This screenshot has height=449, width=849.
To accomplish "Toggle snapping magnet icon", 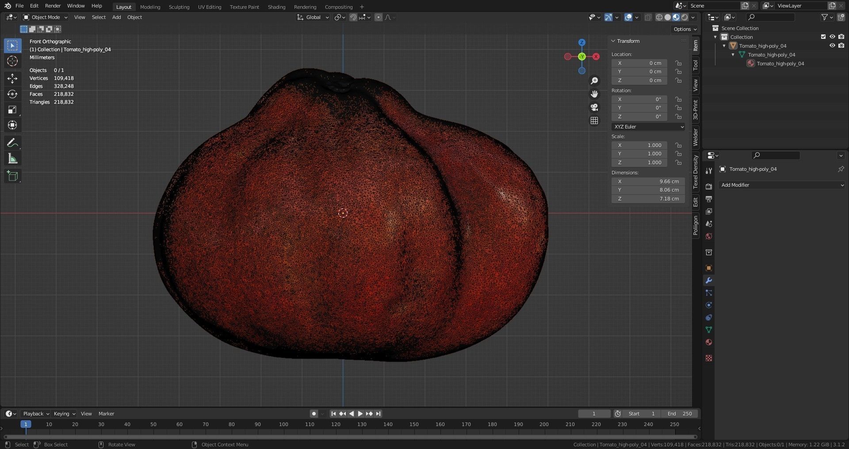I will coord(353,17).
